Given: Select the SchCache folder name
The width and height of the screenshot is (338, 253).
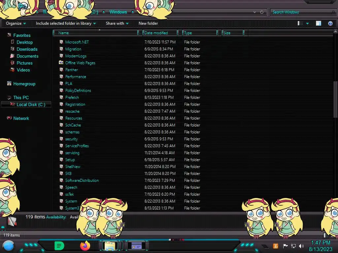Looking at the screenshot, I should click(73, 125).
